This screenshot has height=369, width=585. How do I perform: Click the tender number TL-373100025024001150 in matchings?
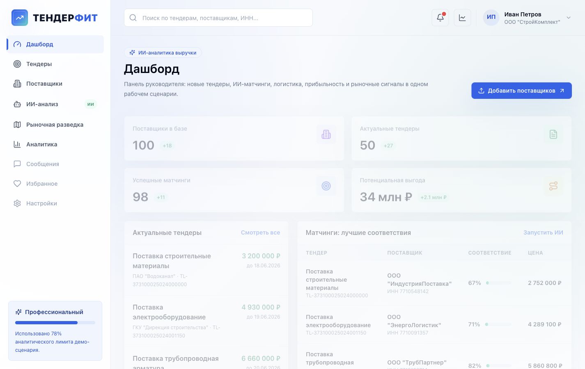pyautogui.click(x=336, y=333)
